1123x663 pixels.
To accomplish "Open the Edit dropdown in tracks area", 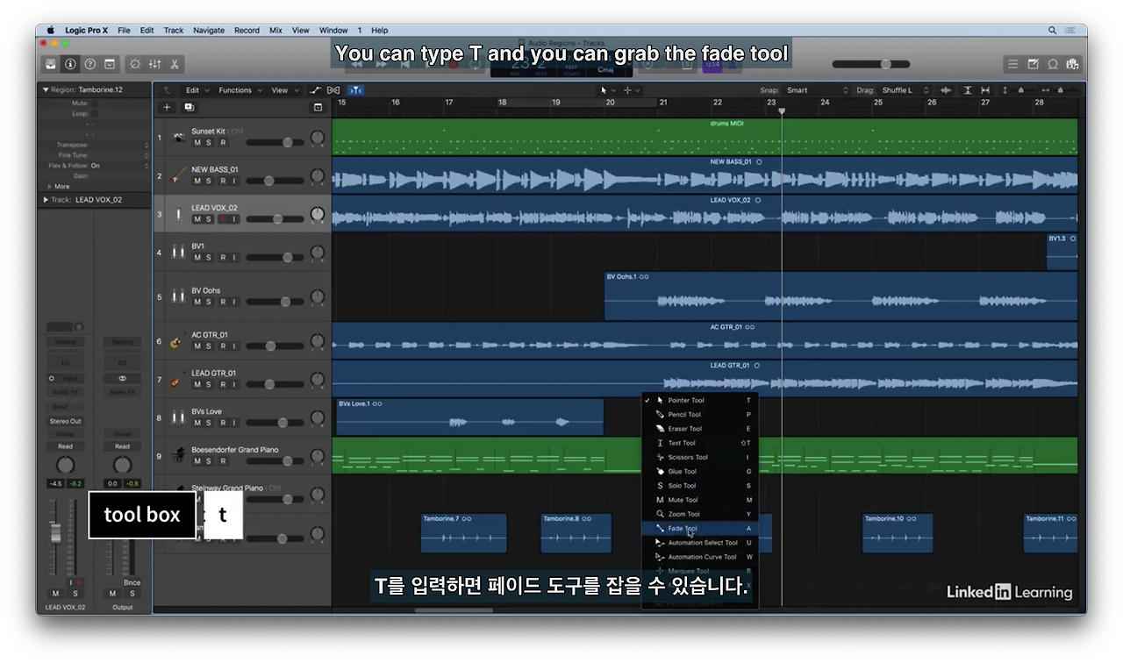I will [x=196, y=90].
